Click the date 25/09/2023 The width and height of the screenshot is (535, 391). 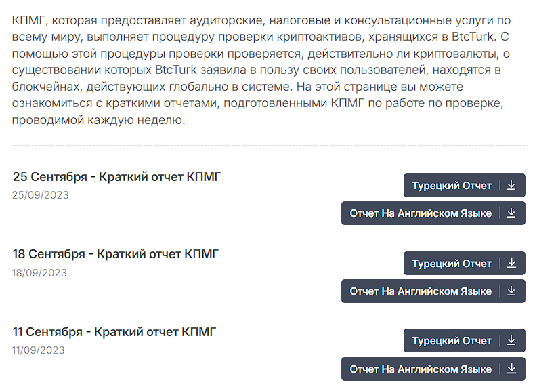41,195
